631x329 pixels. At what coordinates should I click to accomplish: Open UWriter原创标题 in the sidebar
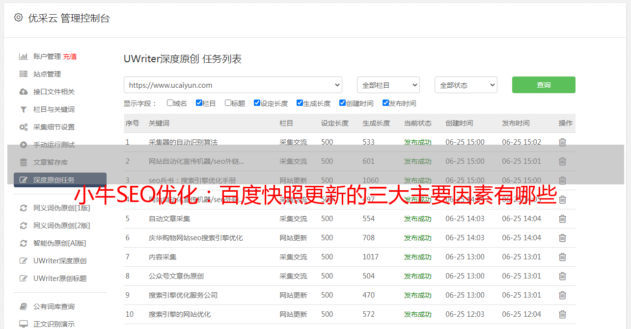[60, 278]
